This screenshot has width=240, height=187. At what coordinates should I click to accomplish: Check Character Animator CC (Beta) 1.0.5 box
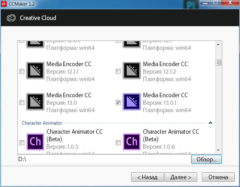pyautogui.click(x=22, y=143)
